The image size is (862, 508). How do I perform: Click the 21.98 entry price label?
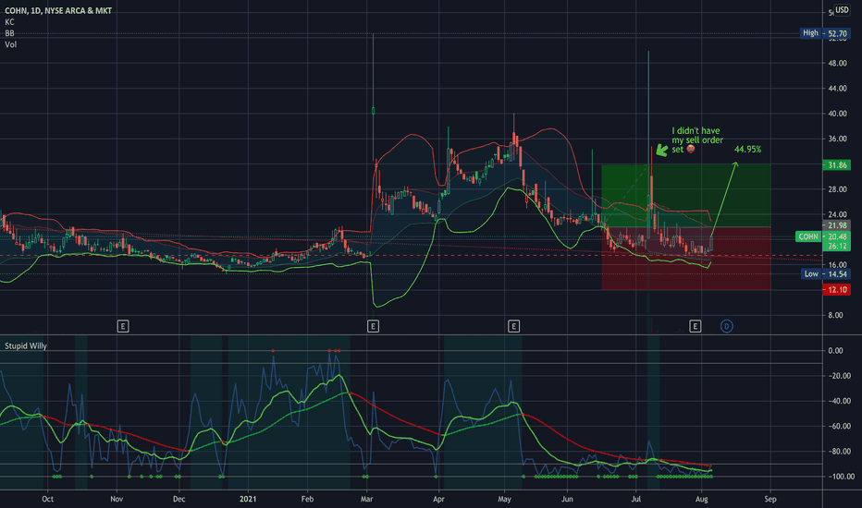[837, 225]
